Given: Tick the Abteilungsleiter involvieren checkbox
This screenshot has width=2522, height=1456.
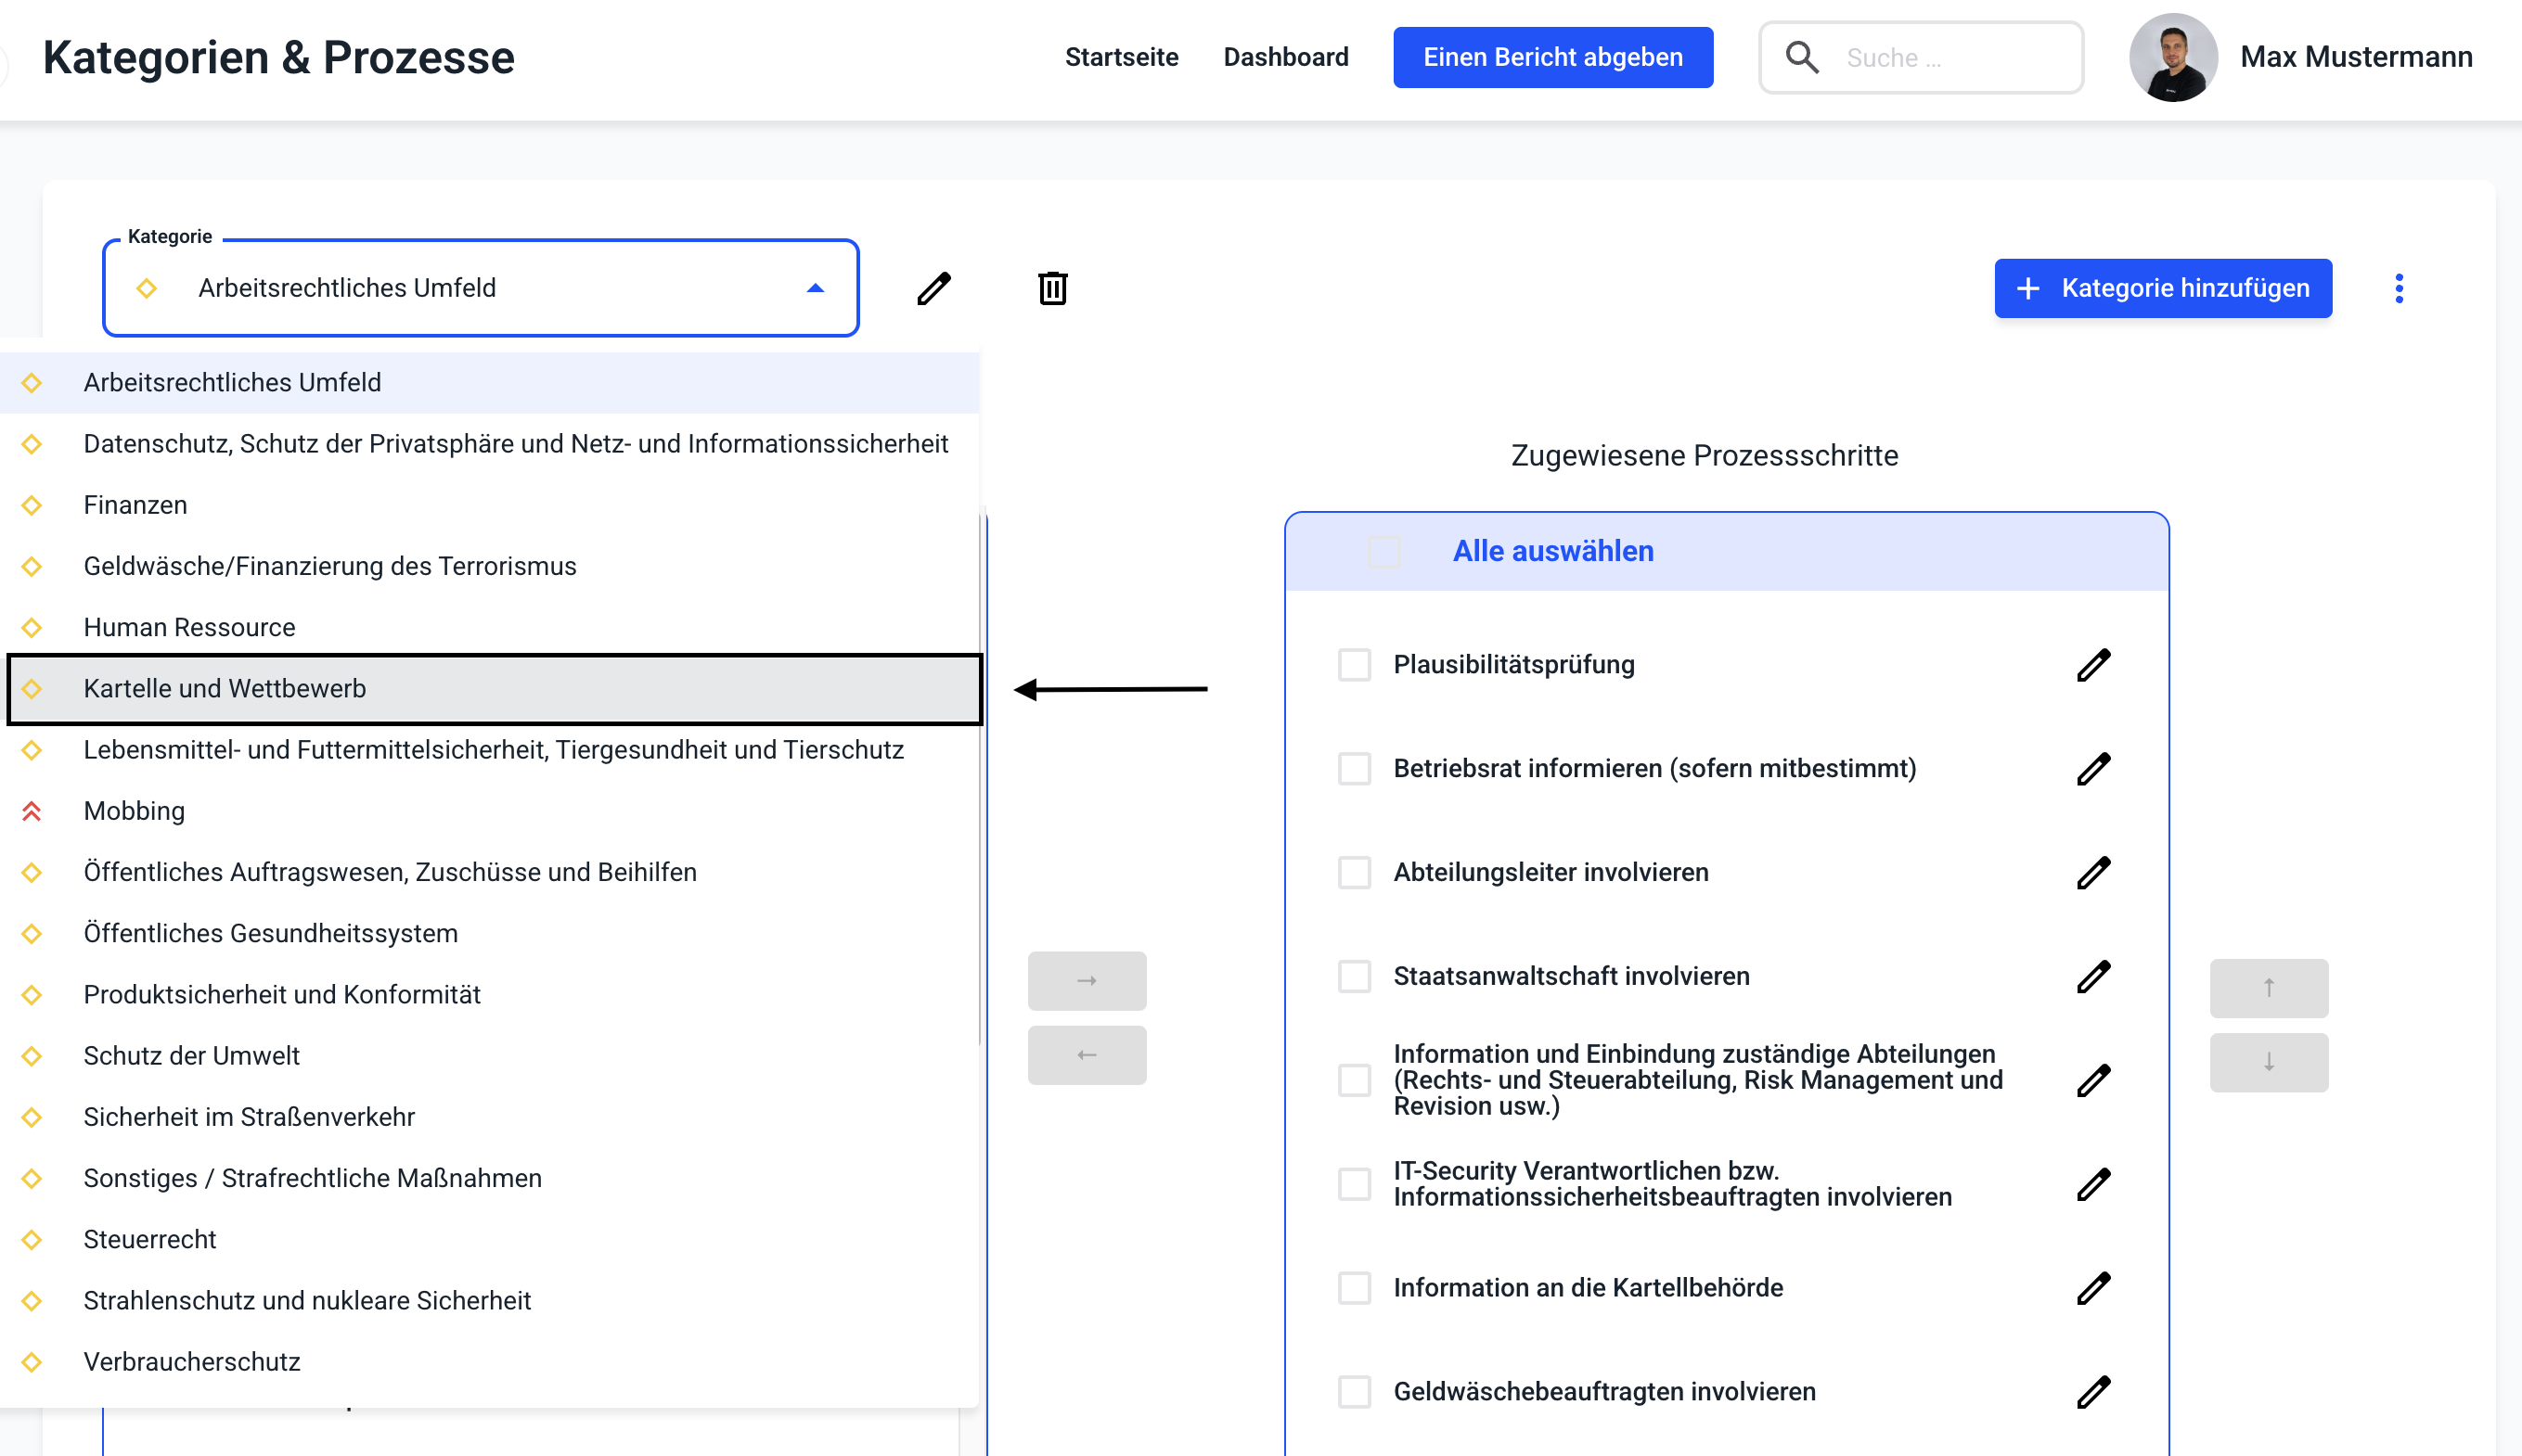Looking at the screenshot, I should (x=1354, y=872).
